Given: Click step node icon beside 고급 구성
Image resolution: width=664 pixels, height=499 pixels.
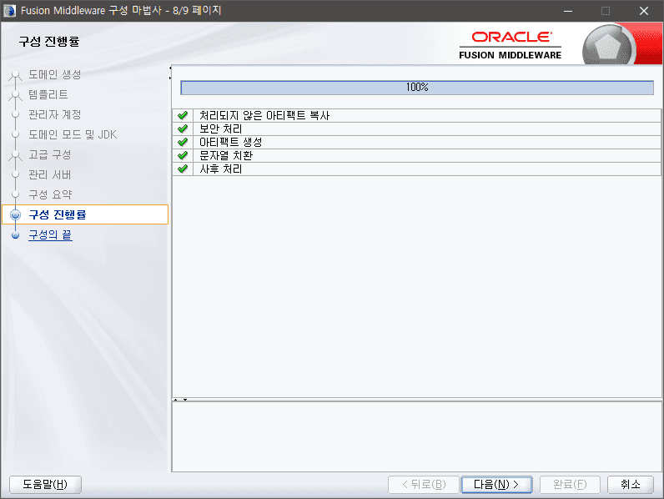Looking at the screenshot, I should point(16,155).
